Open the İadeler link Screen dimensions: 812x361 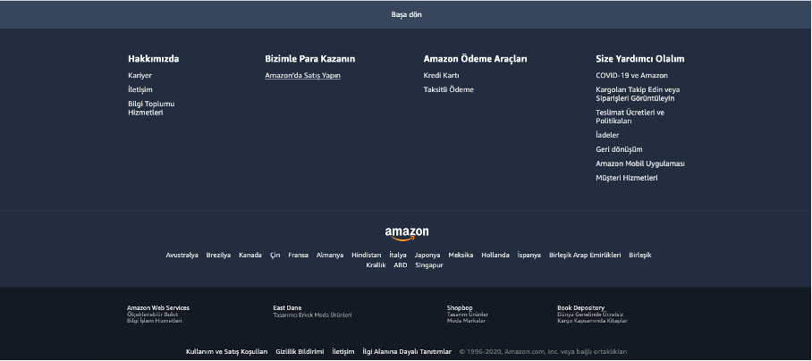(607, 135)
